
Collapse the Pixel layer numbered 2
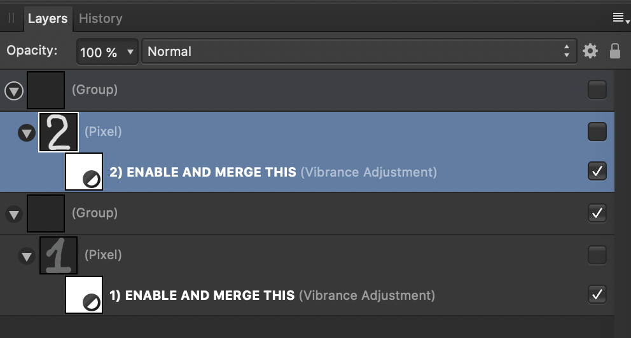click(27, 133)
